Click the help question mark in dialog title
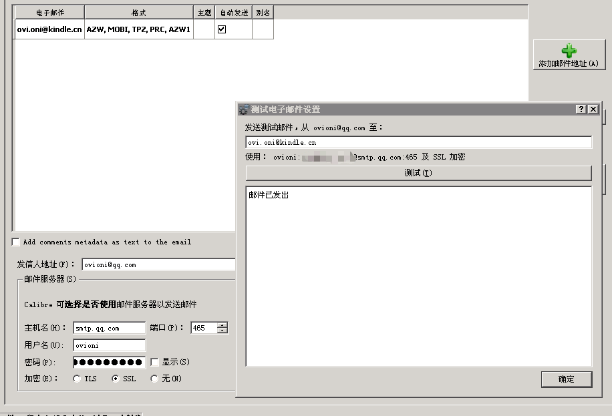This screenshot has width=612, height=416. [581, 110]
